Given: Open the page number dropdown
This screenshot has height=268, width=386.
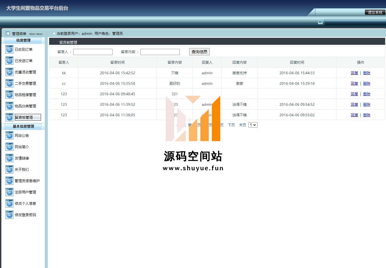Looking at the screenshot, I should click(253, 125).
